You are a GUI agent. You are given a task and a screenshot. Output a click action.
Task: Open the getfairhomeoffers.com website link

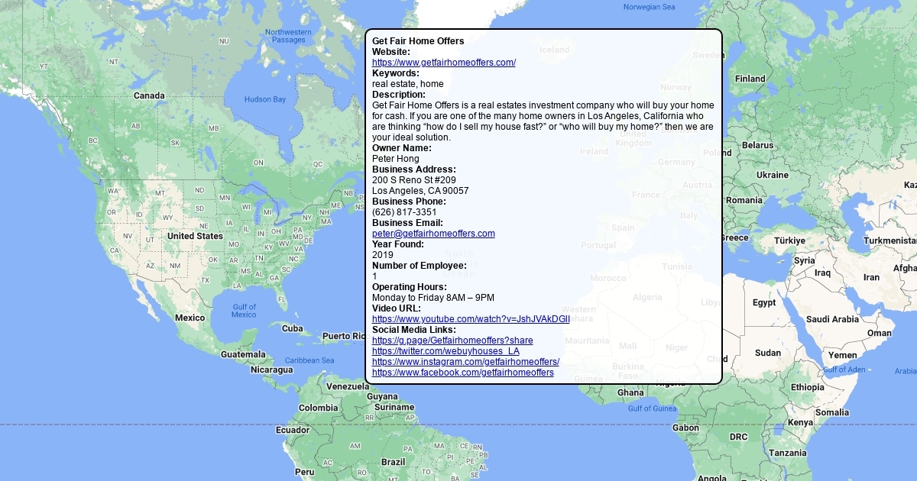[x=443, y=63]
